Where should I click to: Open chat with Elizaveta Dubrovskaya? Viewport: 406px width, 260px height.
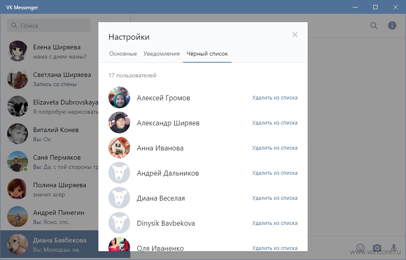click(49, 106)
